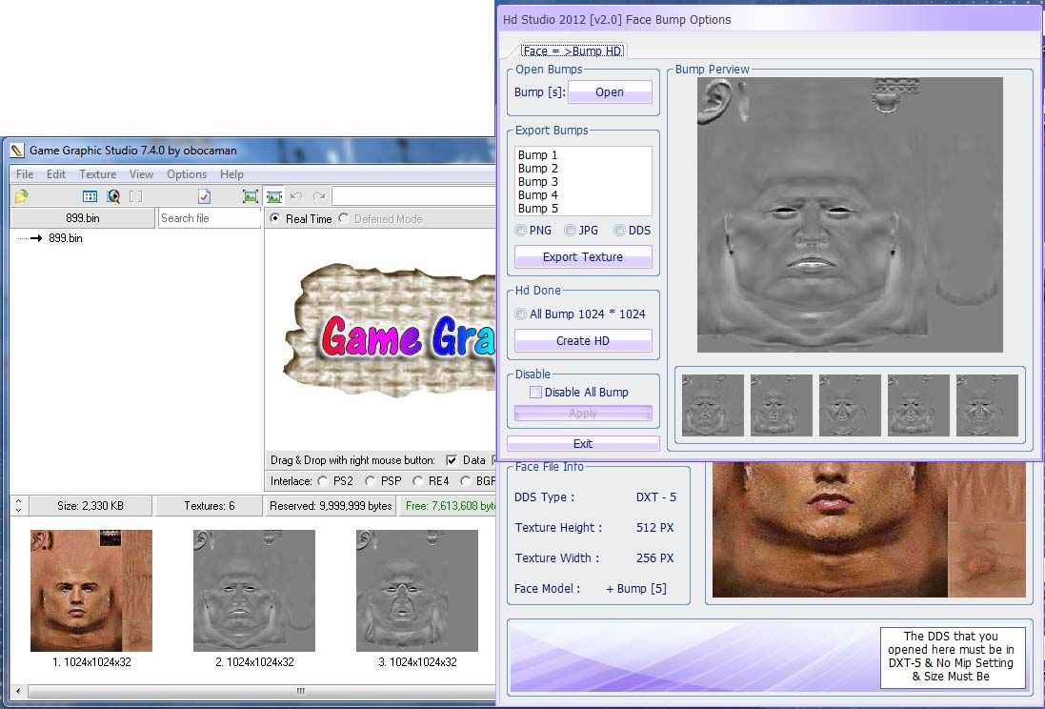The image size is (1045, 709).
Task: Choose the All Bump 1024 * 1024 option
Action: point(520,314)
